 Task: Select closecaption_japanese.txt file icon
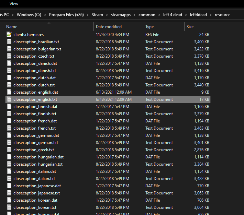[9, 193]
